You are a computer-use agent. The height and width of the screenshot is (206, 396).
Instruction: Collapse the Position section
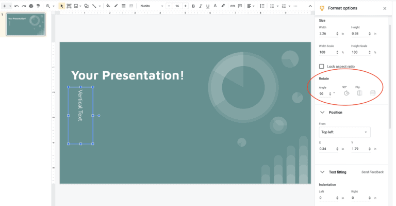click(322, 113)
